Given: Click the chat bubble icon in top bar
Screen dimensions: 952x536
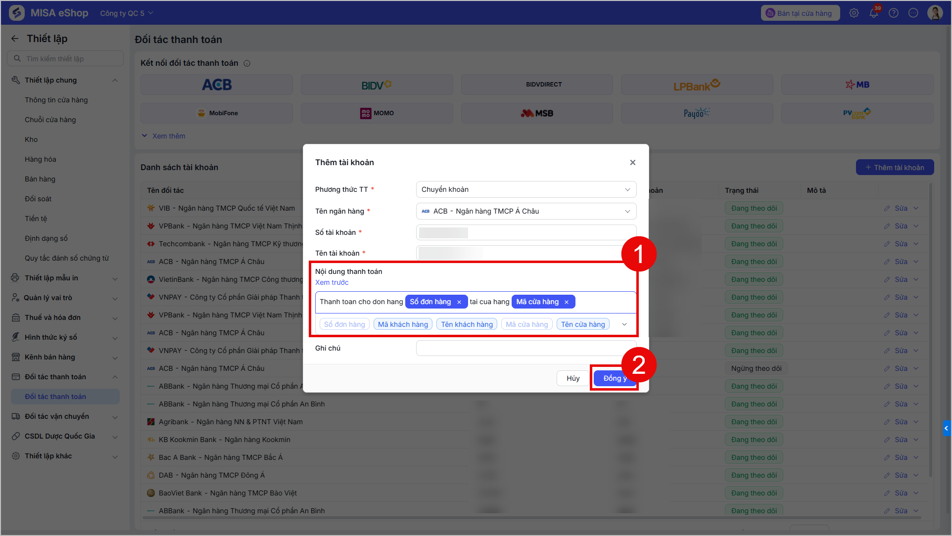Looking at the screenshot, I should pyautogui.click(x=913, y=13).
